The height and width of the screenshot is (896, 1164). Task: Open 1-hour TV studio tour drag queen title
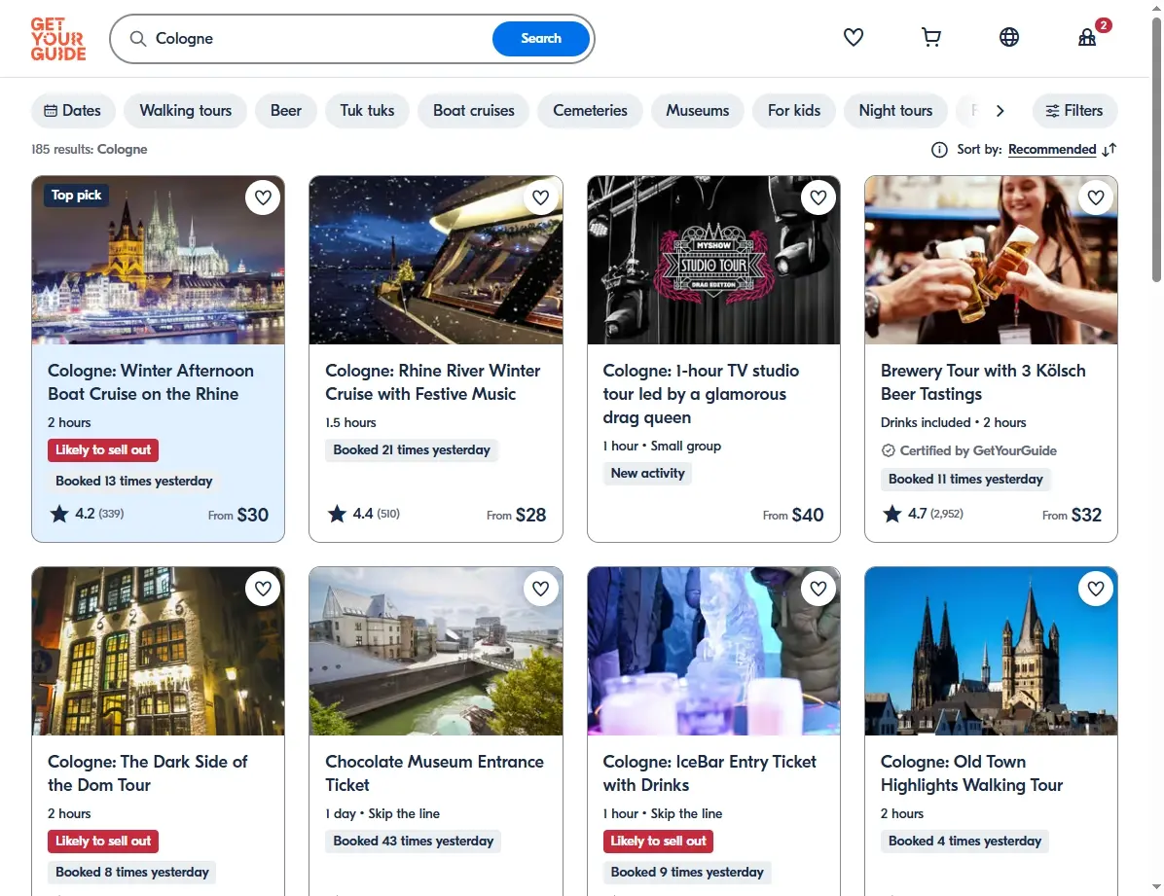(701, 394)
